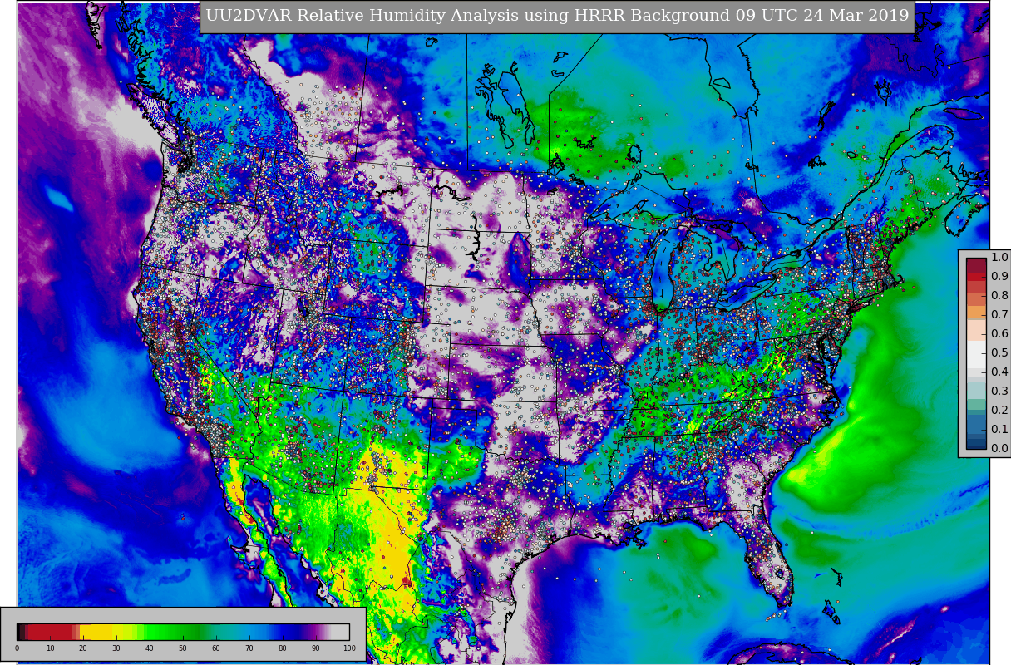Click the 0.5 label on right colorbar
This screenshot has width=1011, height=665.
999,353
